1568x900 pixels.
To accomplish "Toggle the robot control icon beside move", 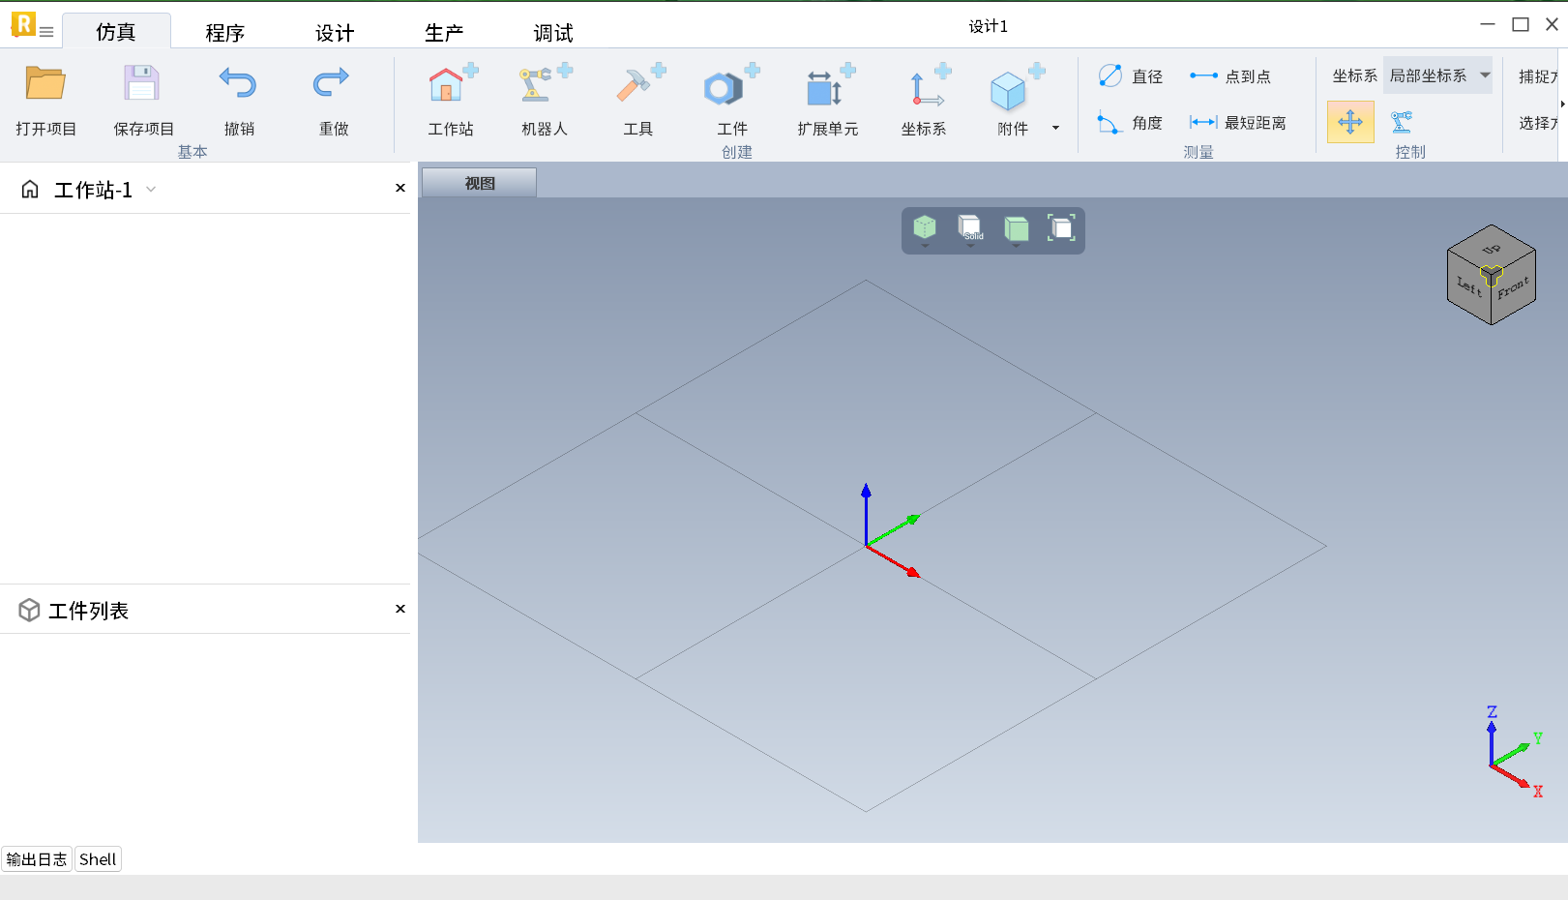I will coord(1402,123).
